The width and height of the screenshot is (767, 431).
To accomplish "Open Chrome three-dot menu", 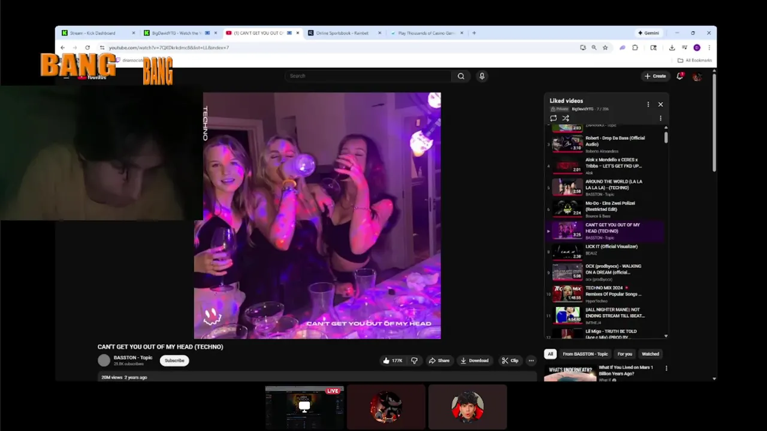I will click(x=709, y=47).
